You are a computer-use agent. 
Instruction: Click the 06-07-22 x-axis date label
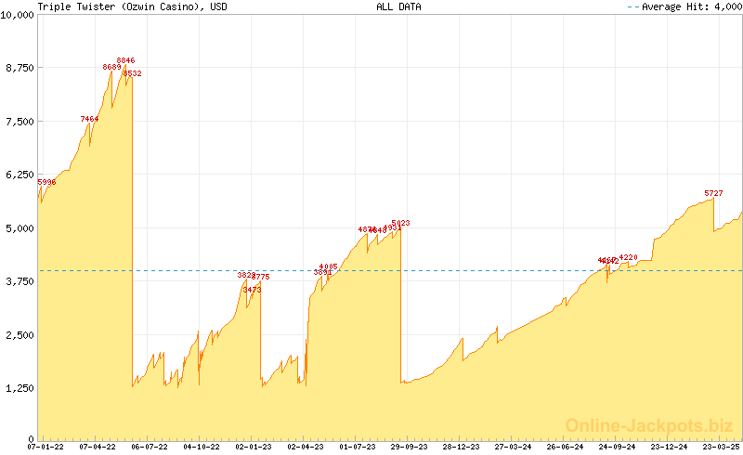(x=150, y=447)
